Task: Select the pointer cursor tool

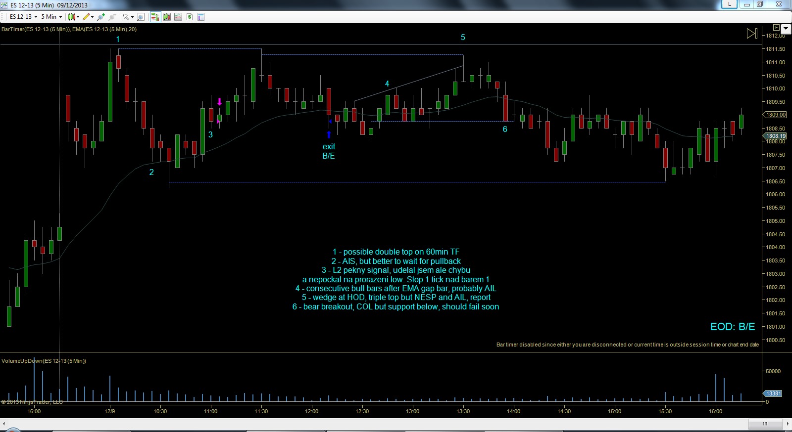Action: coord(126,17)
